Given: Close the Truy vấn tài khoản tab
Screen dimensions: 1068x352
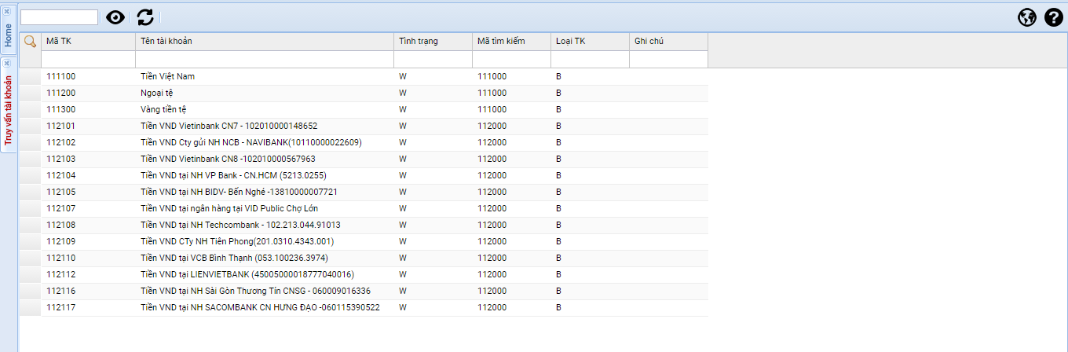Looking at the screenshot, I should tap(6, 63).
